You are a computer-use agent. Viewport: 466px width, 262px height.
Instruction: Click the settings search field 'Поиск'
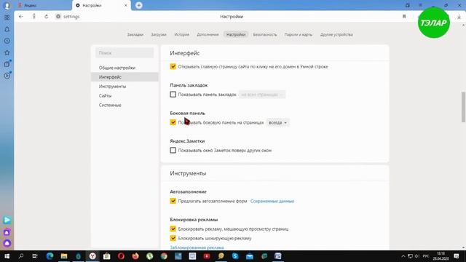(x=125, y=53)
